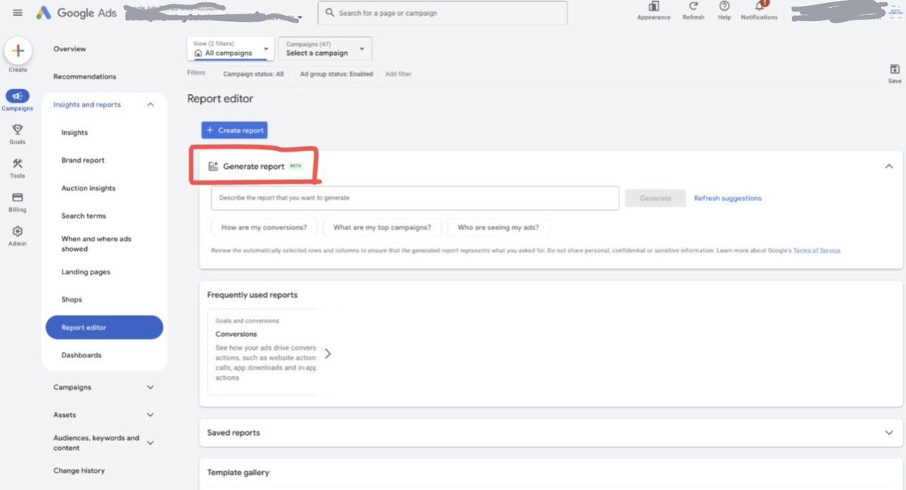Click the search for a page field

pos(442,13)
